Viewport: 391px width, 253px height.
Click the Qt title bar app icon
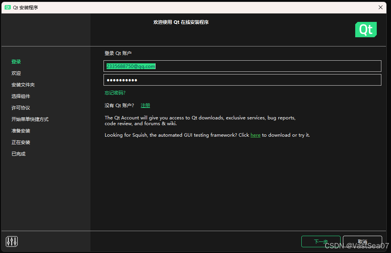point(8,7)
